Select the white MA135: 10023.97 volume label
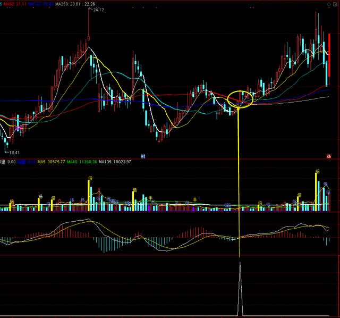This screenshot has width=340, height=318. tap(115, 162)
